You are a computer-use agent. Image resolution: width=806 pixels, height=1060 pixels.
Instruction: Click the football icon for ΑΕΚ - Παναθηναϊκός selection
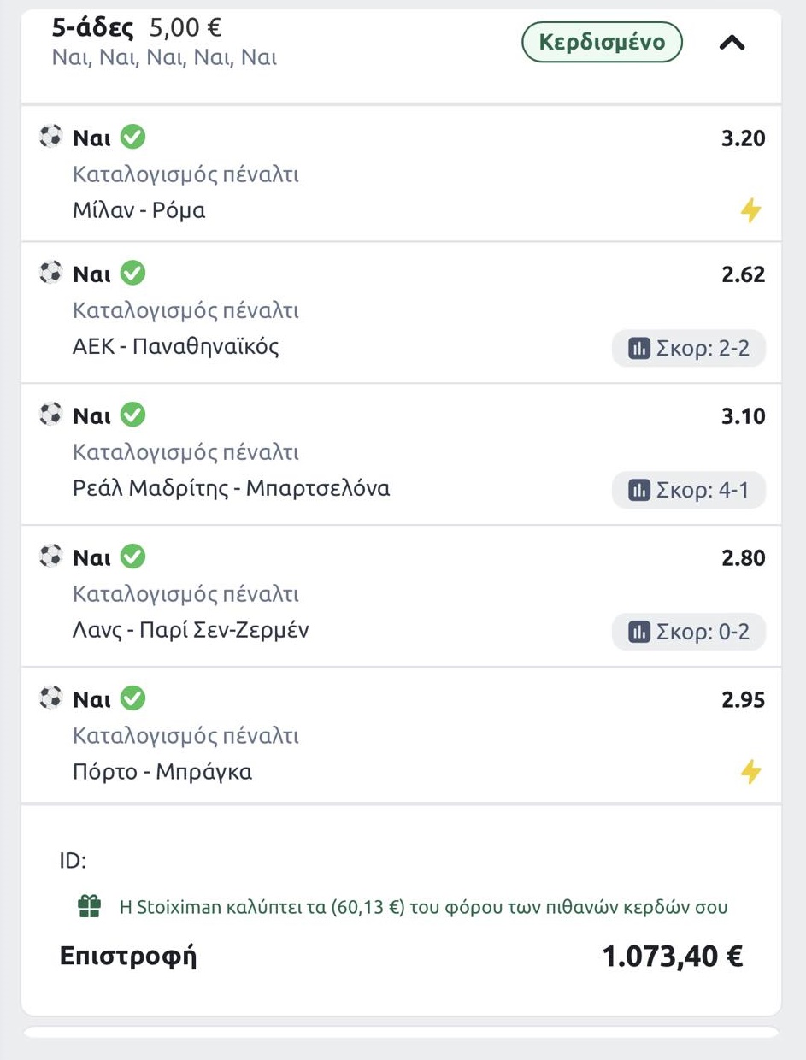tap(51, 274)
